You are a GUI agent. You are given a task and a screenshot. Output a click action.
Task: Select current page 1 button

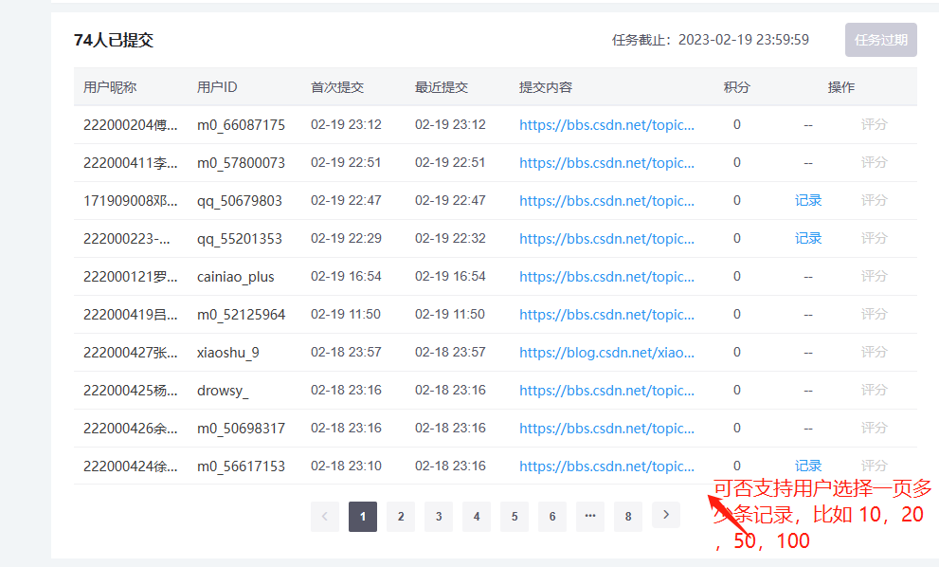[x=363, y=516]
